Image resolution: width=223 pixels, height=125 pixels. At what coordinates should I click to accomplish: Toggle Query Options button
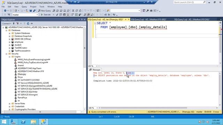tap(64, 15)
